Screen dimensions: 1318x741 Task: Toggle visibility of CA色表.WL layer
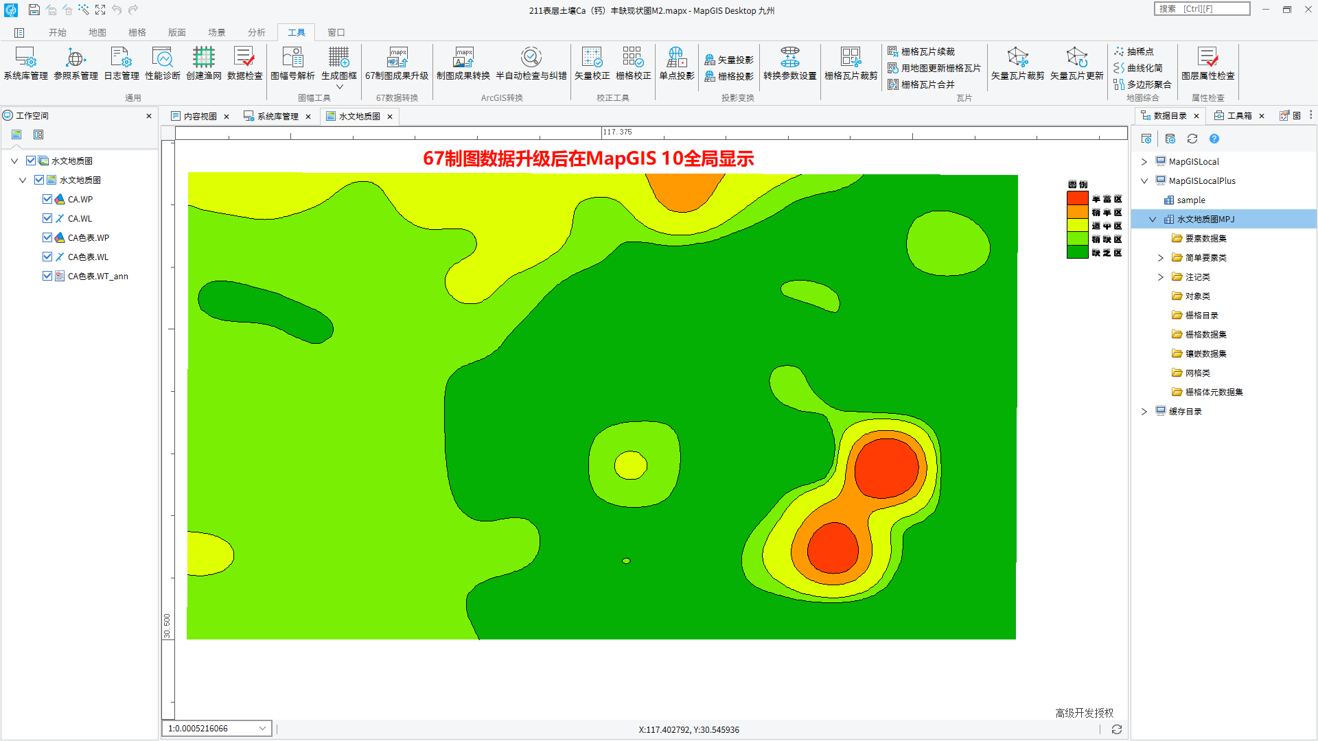47,257
